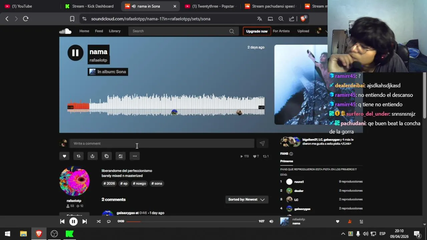Switch to Twentythree - Popstar tab

point(211,6)
